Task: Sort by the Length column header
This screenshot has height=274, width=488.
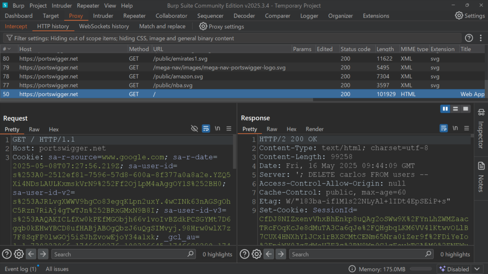Action: (x=385, y=49)
